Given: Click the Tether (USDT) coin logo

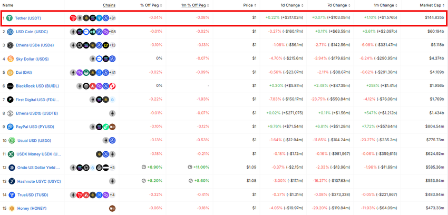Looking at the screenshot, I should click(10, 18).
